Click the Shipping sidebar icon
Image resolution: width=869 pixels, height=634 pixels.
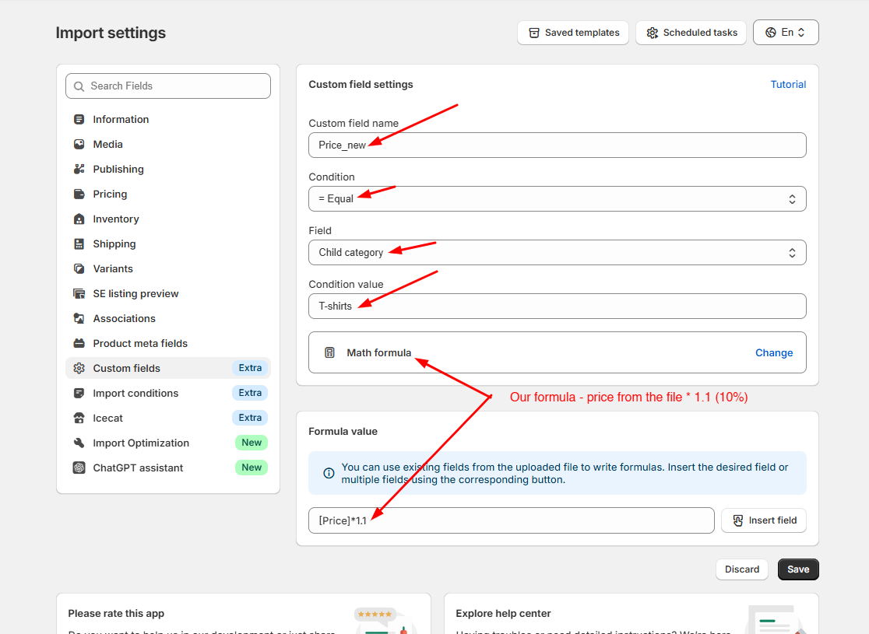pos(79,244)
